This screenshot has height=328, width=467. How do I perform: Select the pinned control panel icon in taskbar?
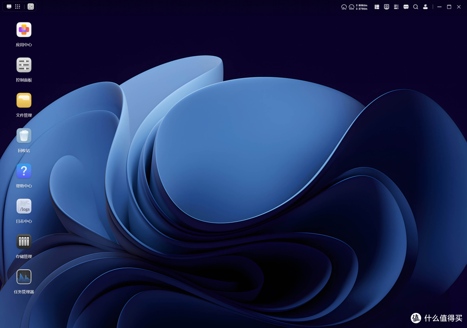pyautogui.click(x=31, y=6)
